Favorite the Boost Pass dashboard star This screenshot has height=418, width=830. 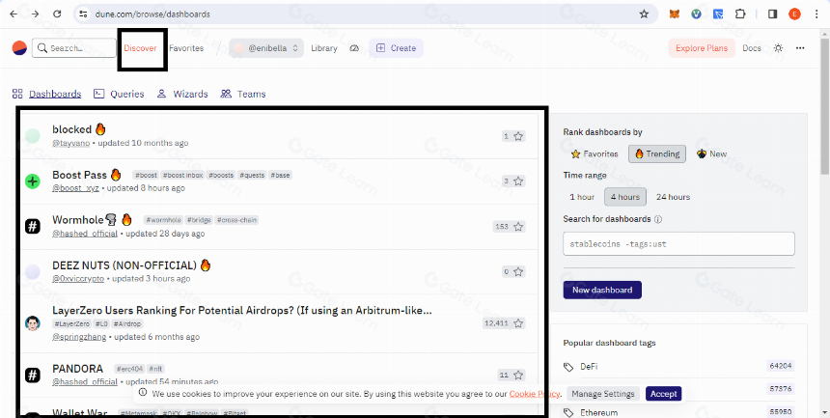(x=518, y=181)
